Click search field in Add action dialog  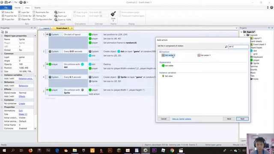[238, 47]
